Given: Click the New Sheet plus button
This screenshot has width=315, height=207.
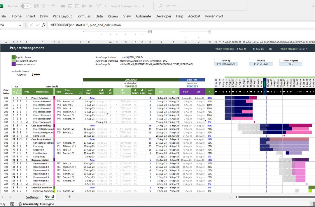Looking at the screenshot, I should click(69, 197).
